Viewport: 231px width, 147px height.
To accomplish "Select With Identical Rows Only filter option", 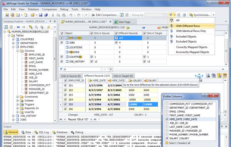I will point(191,31).
